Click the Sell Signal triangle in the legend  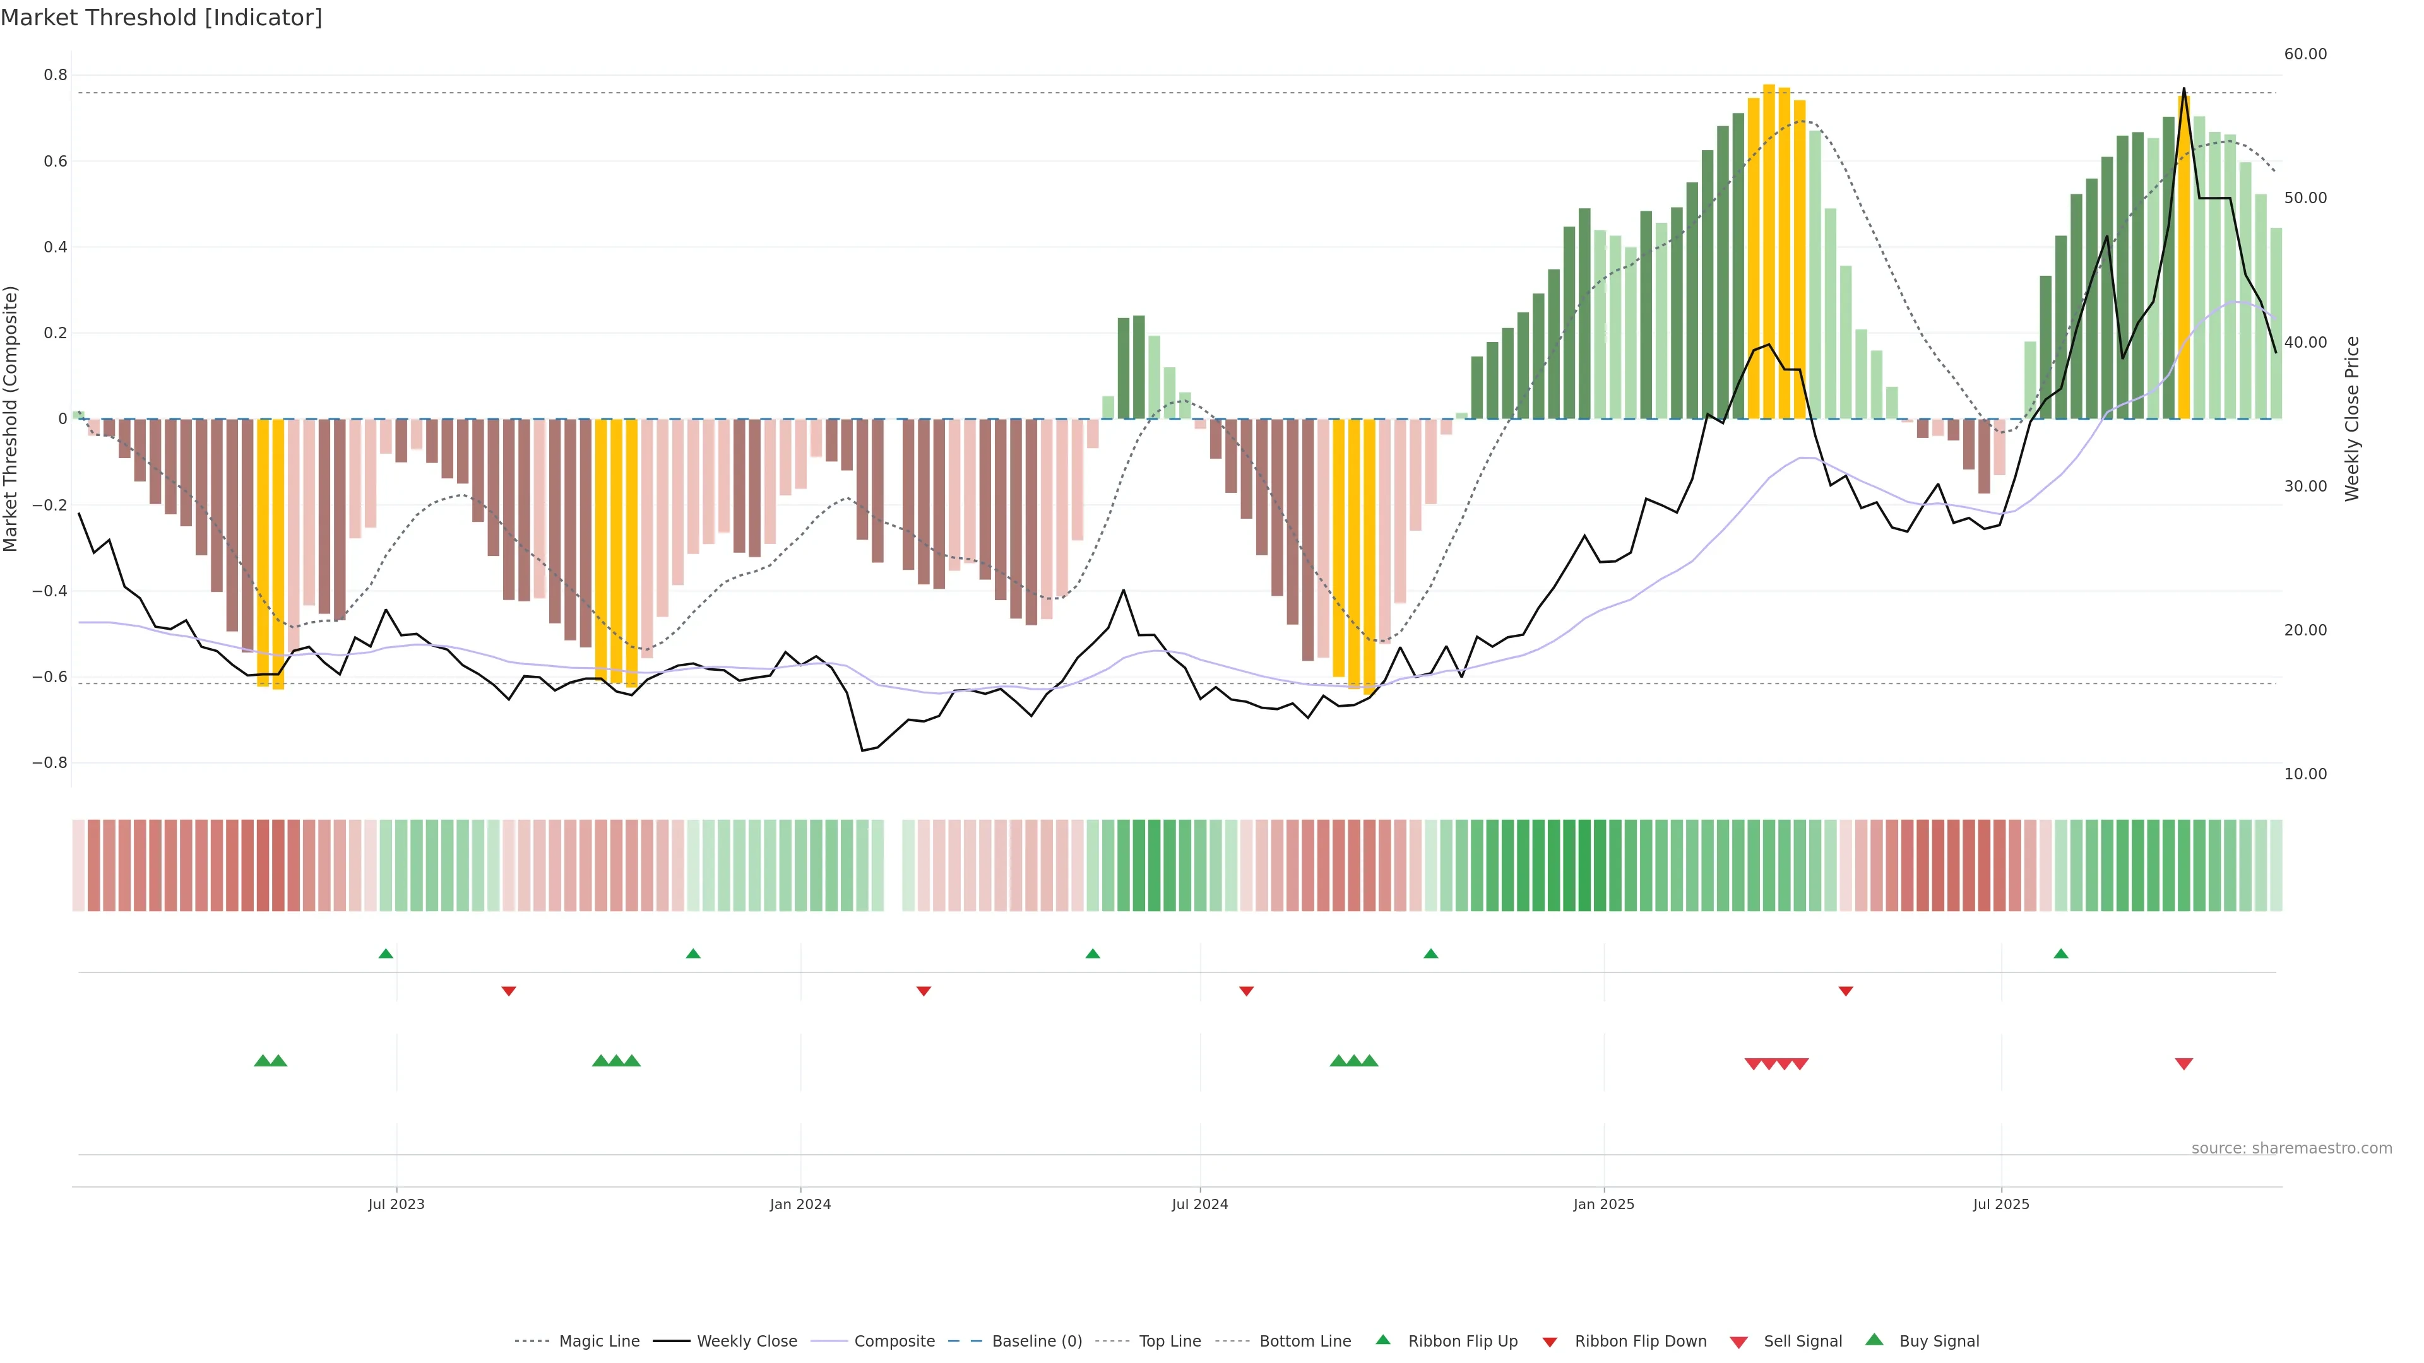(x=1739, y=1342)
